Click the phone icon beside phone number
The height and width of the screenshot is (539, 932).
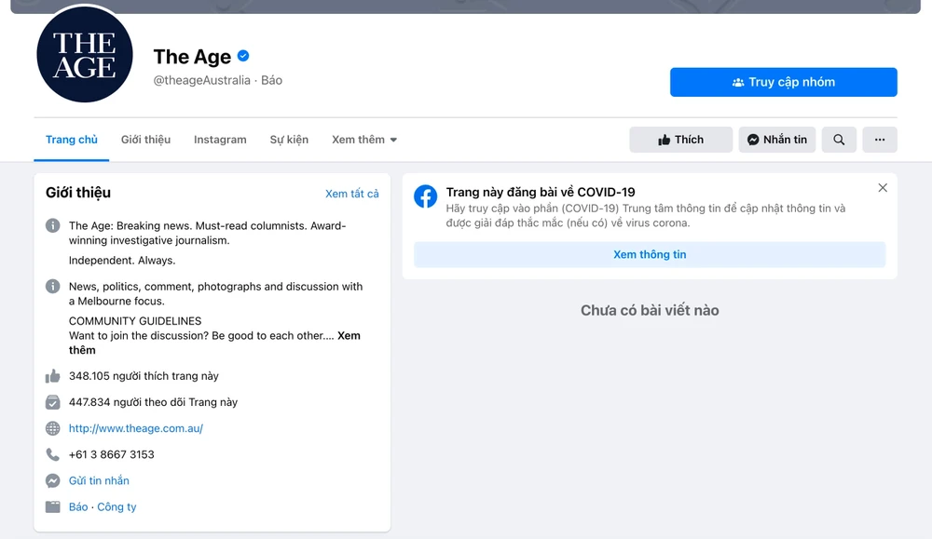coord(53,455)
